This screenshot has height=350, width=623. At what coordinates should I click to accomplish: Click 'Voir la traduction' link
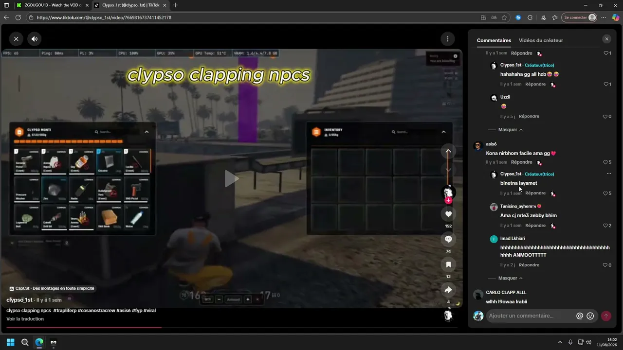click(25, 319)
